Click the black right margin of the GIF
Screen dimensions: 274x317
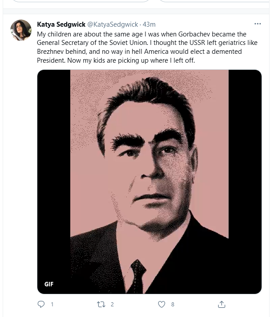pyautogui.click(x=245, y=178)
